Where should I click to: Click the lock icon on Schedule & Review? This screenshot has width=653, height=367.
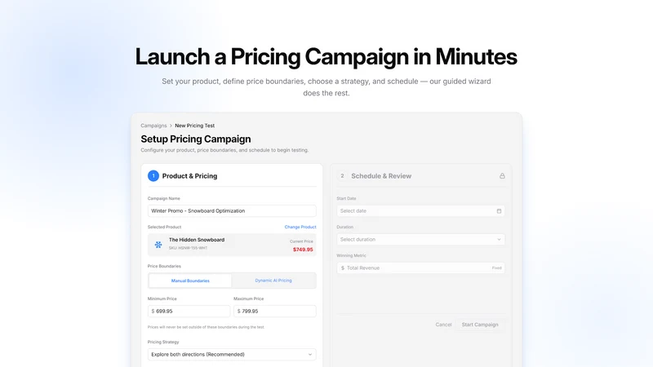502,176
